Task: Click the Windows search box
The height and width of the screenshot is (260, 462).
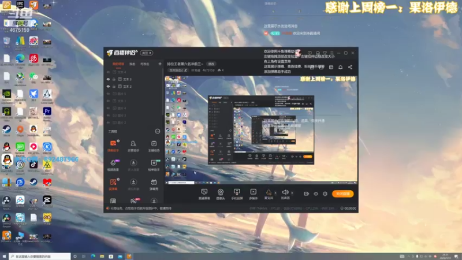Action: (x=40, y=257)
